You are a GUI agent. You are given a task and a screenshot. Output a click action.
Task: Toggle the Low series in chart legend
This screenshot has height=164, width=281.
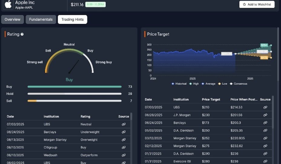tap(223, 84)
